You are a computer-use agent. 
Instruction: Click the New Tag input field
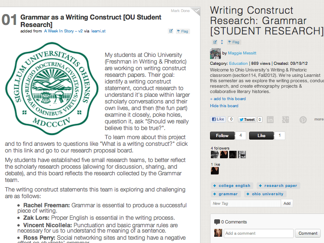click(x=245, y=204)
